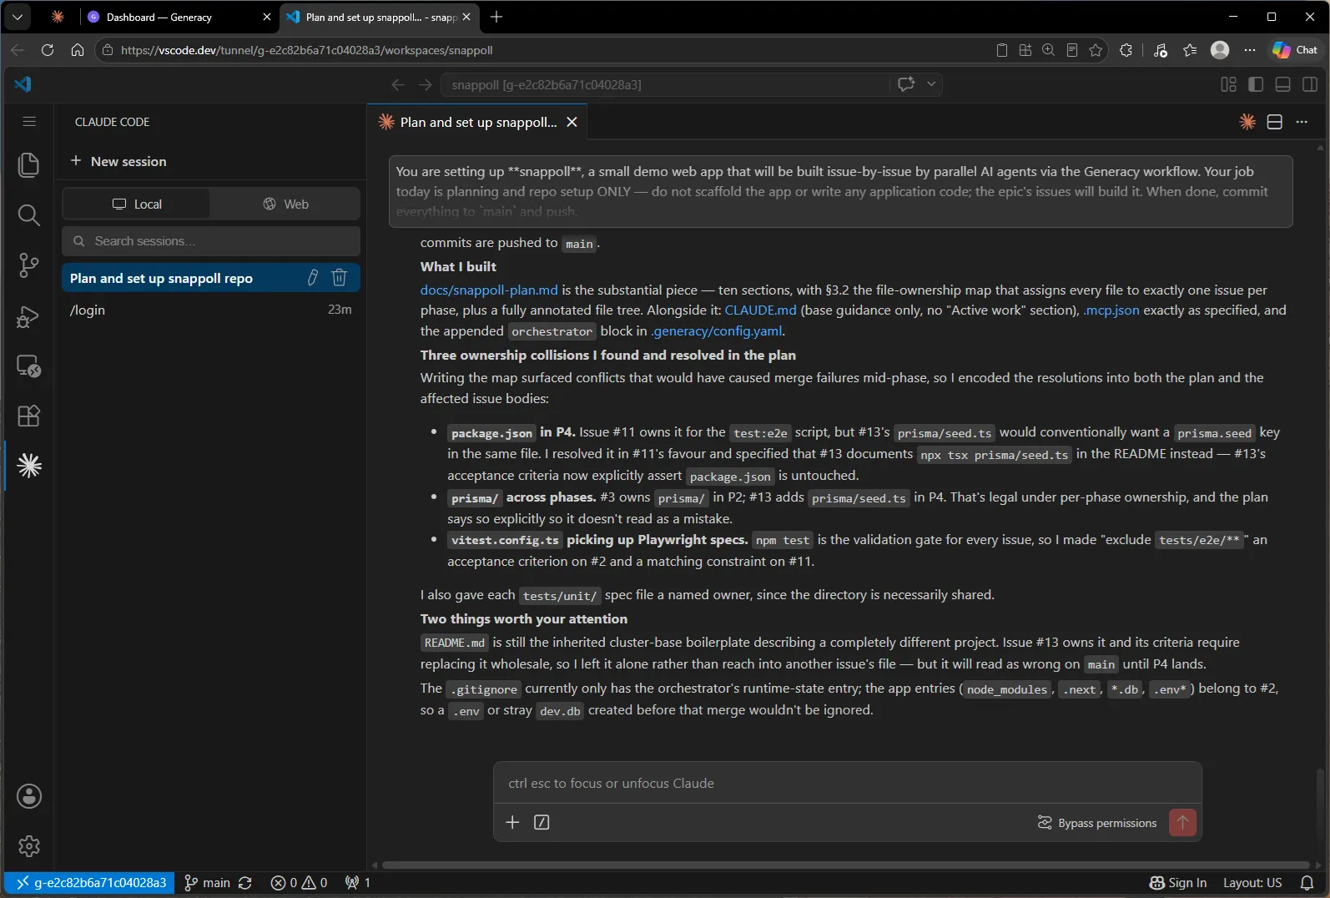Viewport: 1330px width, 898px height.
Task: Click remote tunnel indicator in status bar
Action: (x=91, y=883)
